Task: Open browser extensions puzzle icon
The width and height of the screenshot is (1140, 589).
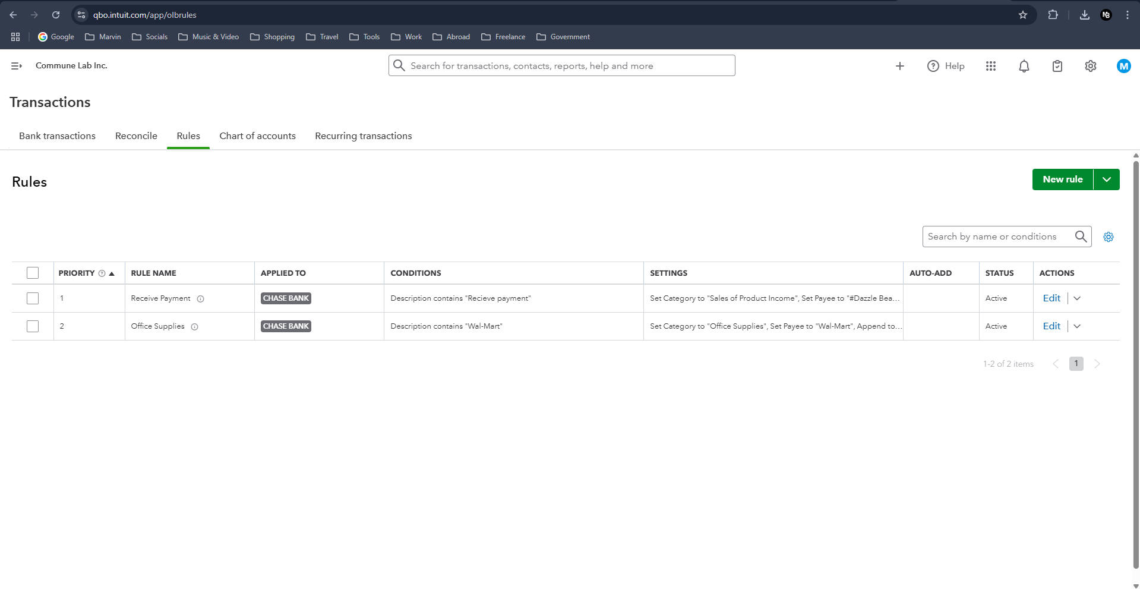Action: 1053,15
